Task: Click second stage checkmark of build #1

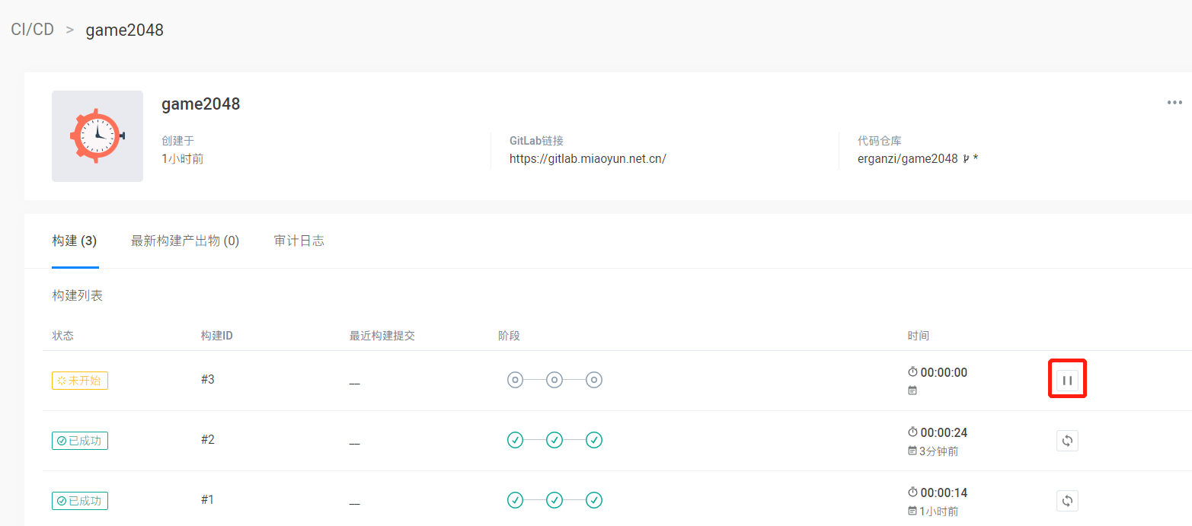Action: pos(554,499)
